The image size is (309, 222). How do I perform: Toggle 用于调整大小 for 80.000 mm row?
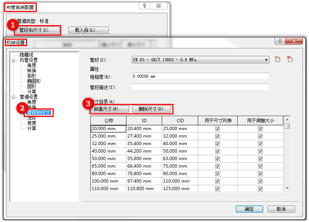(x=260, y=174)
